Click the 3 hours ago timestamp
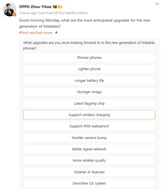164x189 pixels. coord(28,13)
